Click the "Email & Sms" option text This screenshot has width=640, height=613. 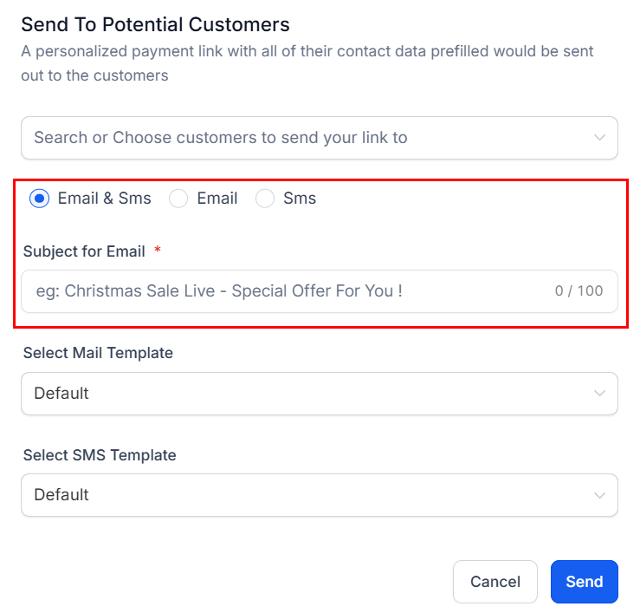pos(104,199)
